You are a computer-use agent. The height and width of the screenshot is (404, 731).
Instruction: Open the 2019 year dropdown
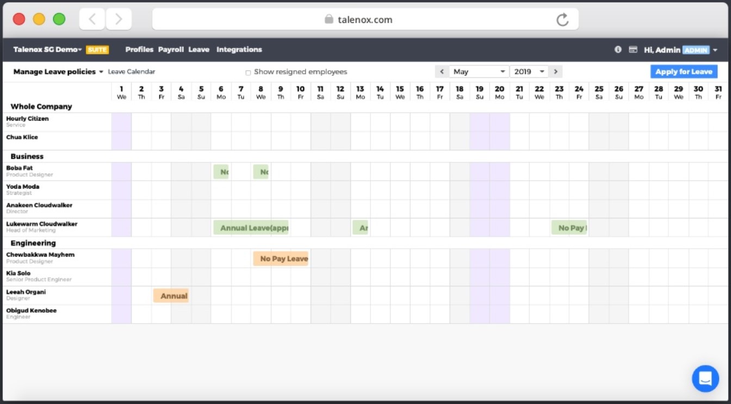[529, 72]
